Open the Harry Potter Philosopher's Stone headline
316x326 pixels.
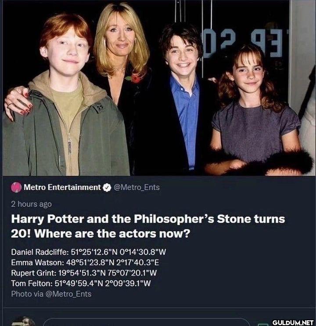click(147, 226)
